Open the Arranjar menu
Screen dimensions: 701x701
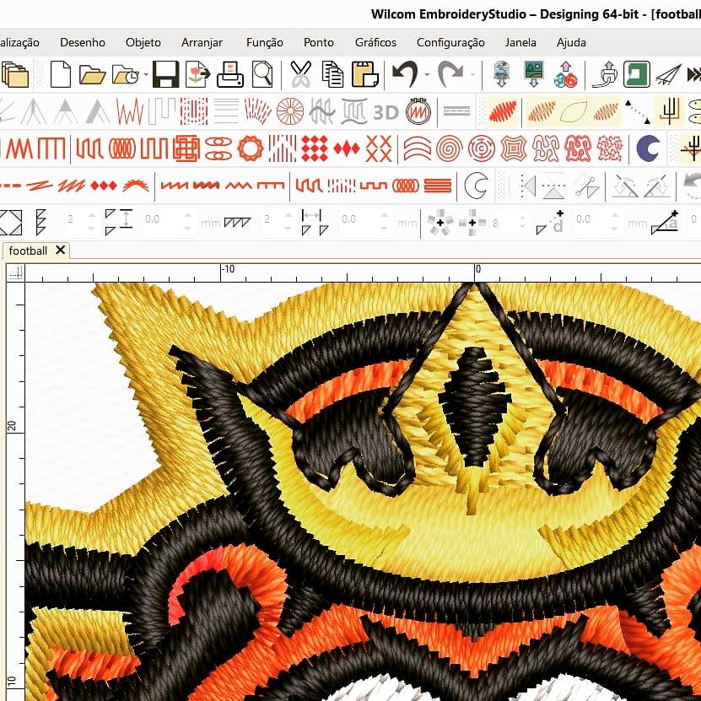tap(202, 42)
